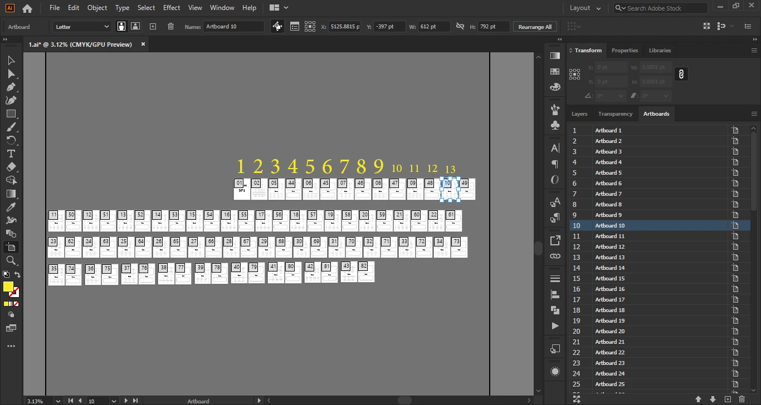The width and height of the screenshot is (761, 405).
Task: Delete artboard using trash icon in control bar
Action: click(x=170, y=26)
